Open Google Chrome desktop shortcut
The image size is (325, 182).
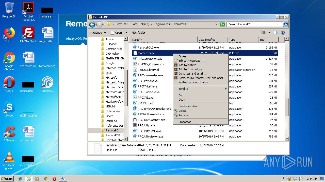(x=9, y=61)
